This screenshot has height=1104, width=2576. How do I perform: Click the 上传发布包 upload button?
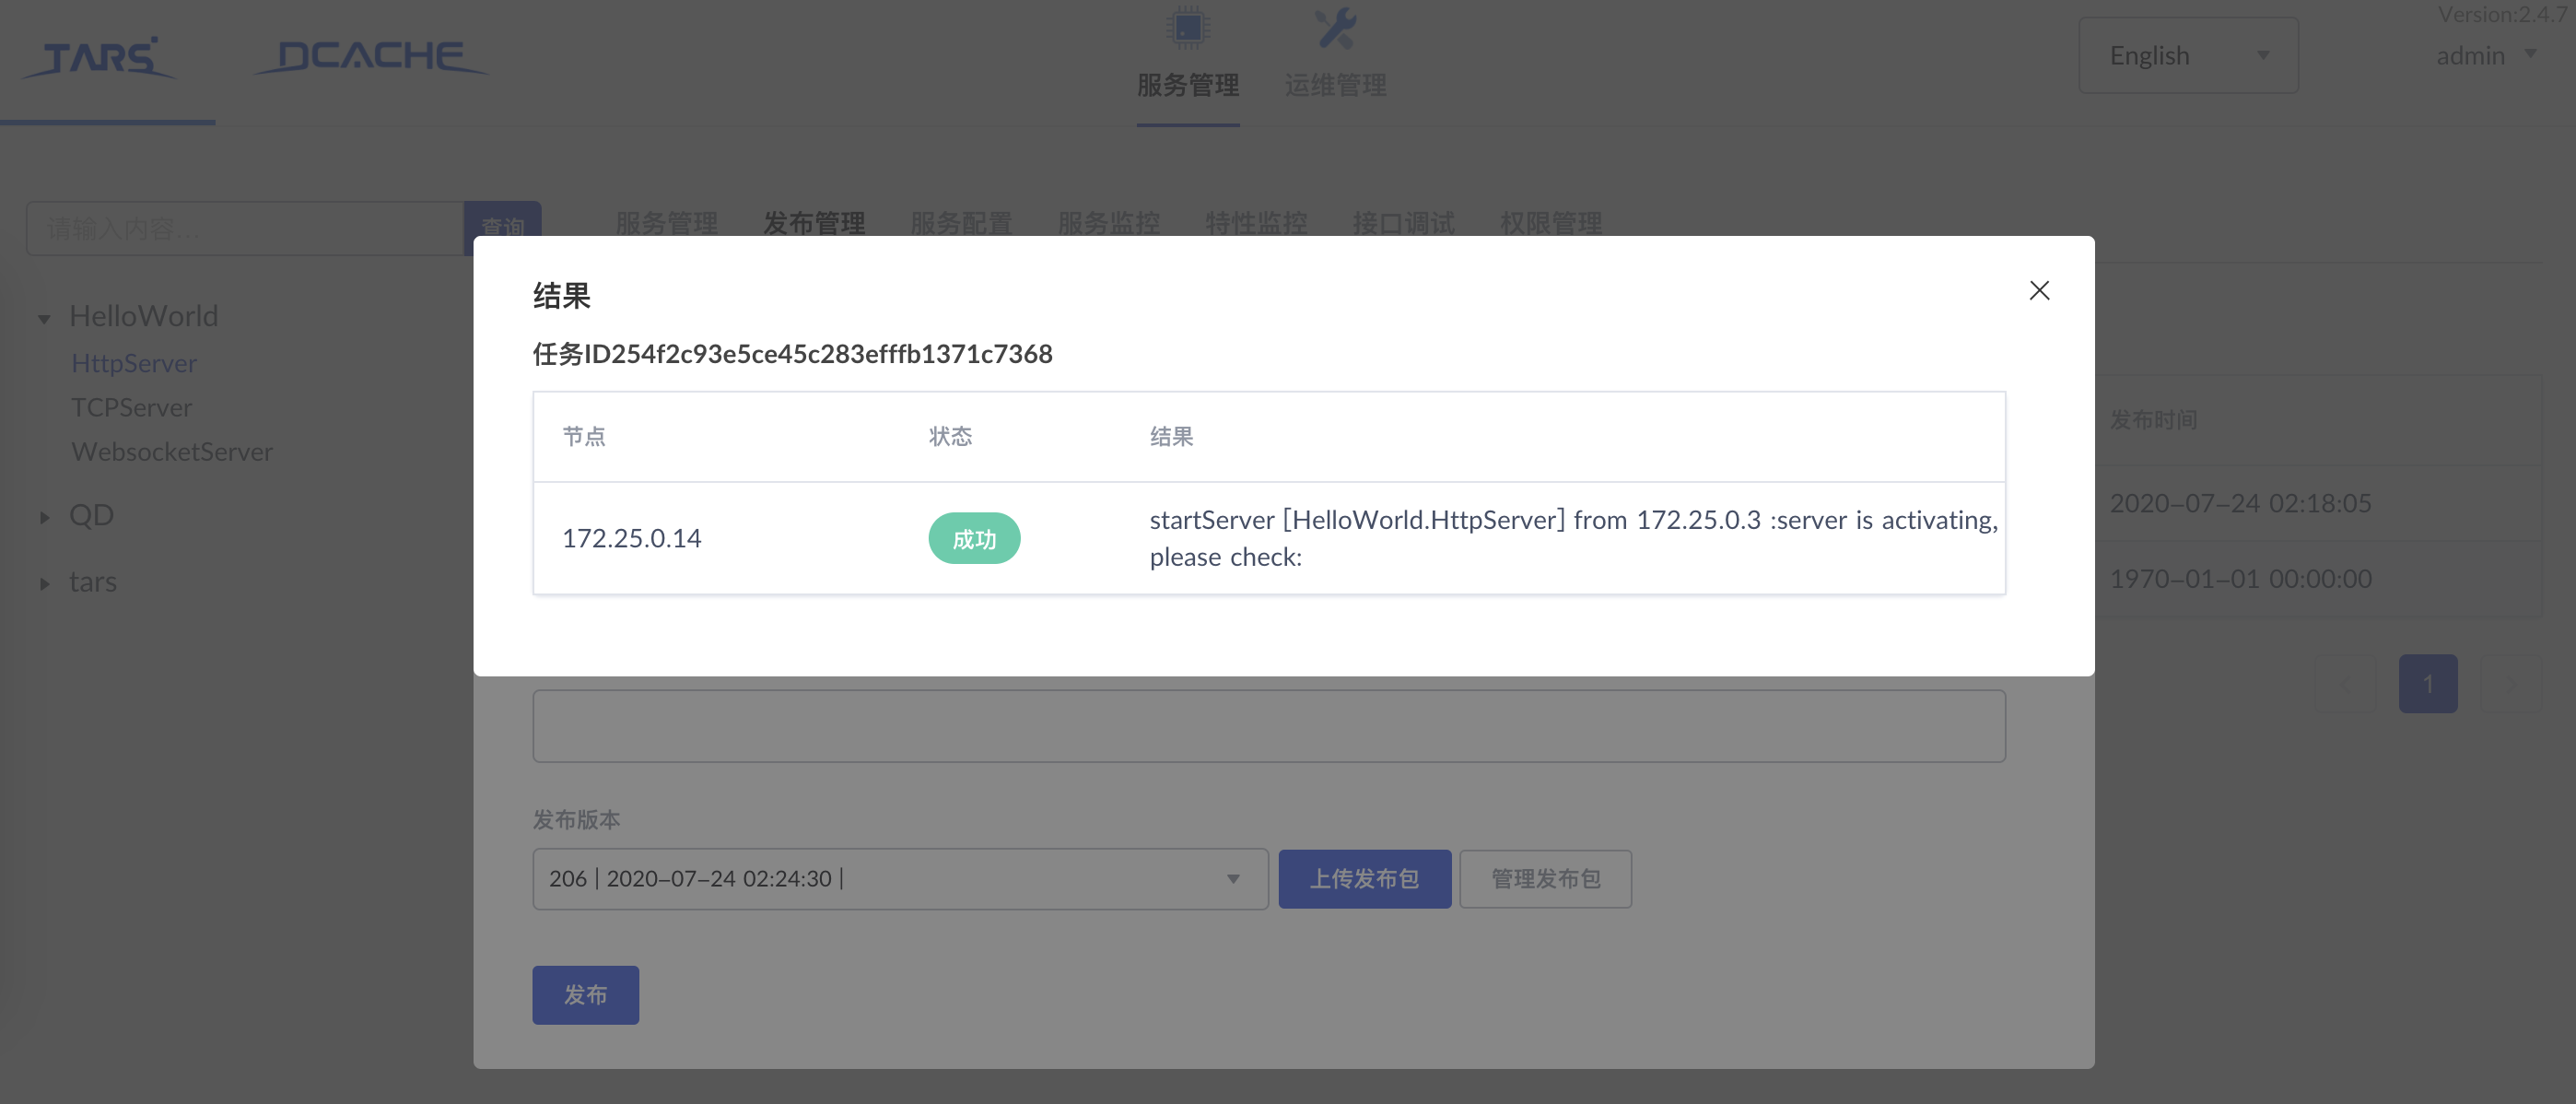(x=1364, y=879)
